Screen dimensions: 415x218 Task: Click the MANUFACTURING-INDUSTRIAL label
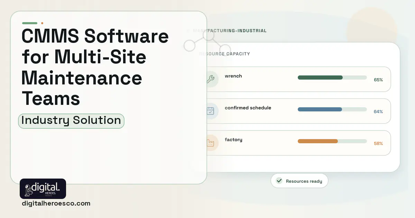230,31
